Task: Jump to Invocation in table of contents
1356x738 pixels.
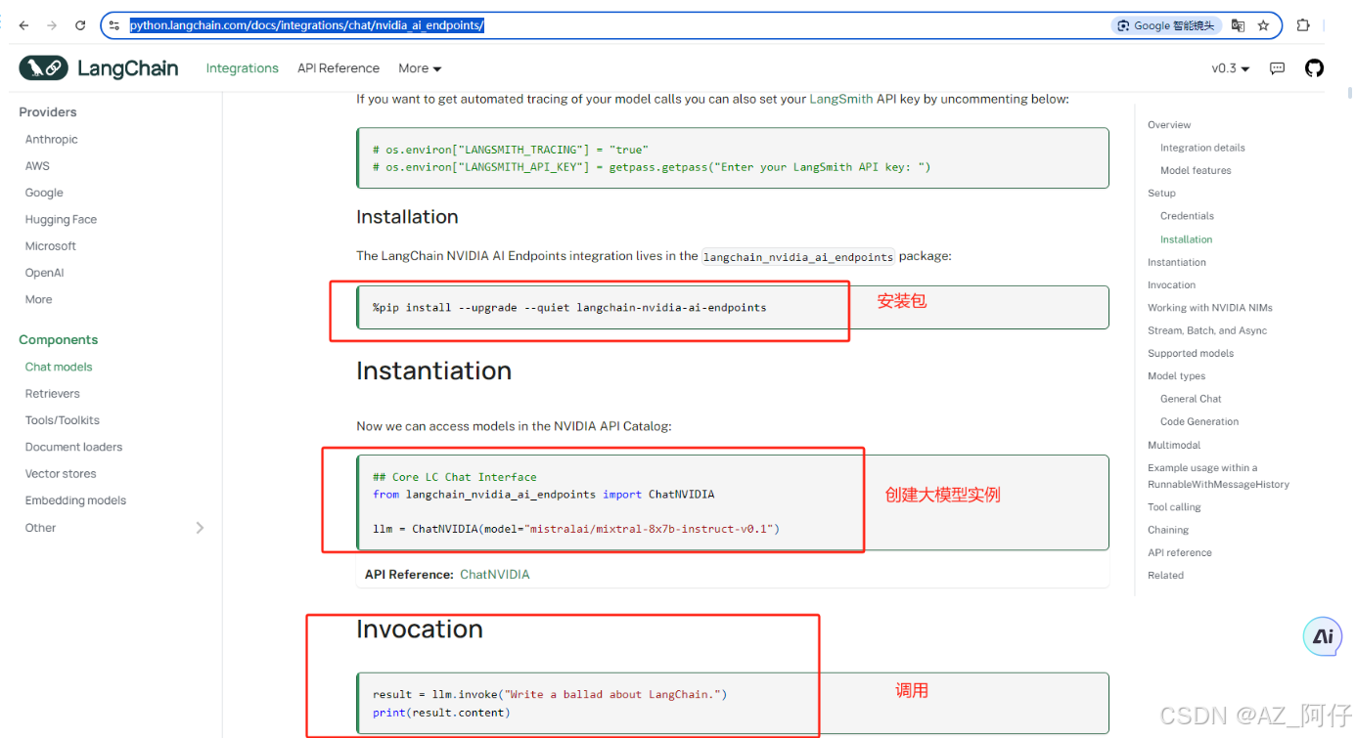Action: (x=1171, y=285)
